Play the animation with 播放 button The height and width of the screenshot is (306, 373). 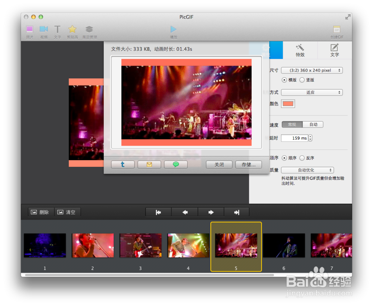pos(173,32)
